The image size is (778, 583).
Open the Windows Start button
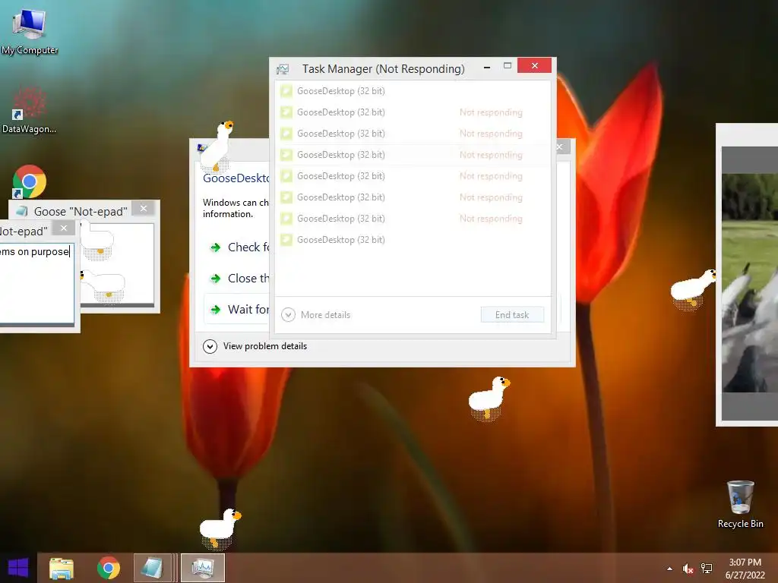(18, 568)
